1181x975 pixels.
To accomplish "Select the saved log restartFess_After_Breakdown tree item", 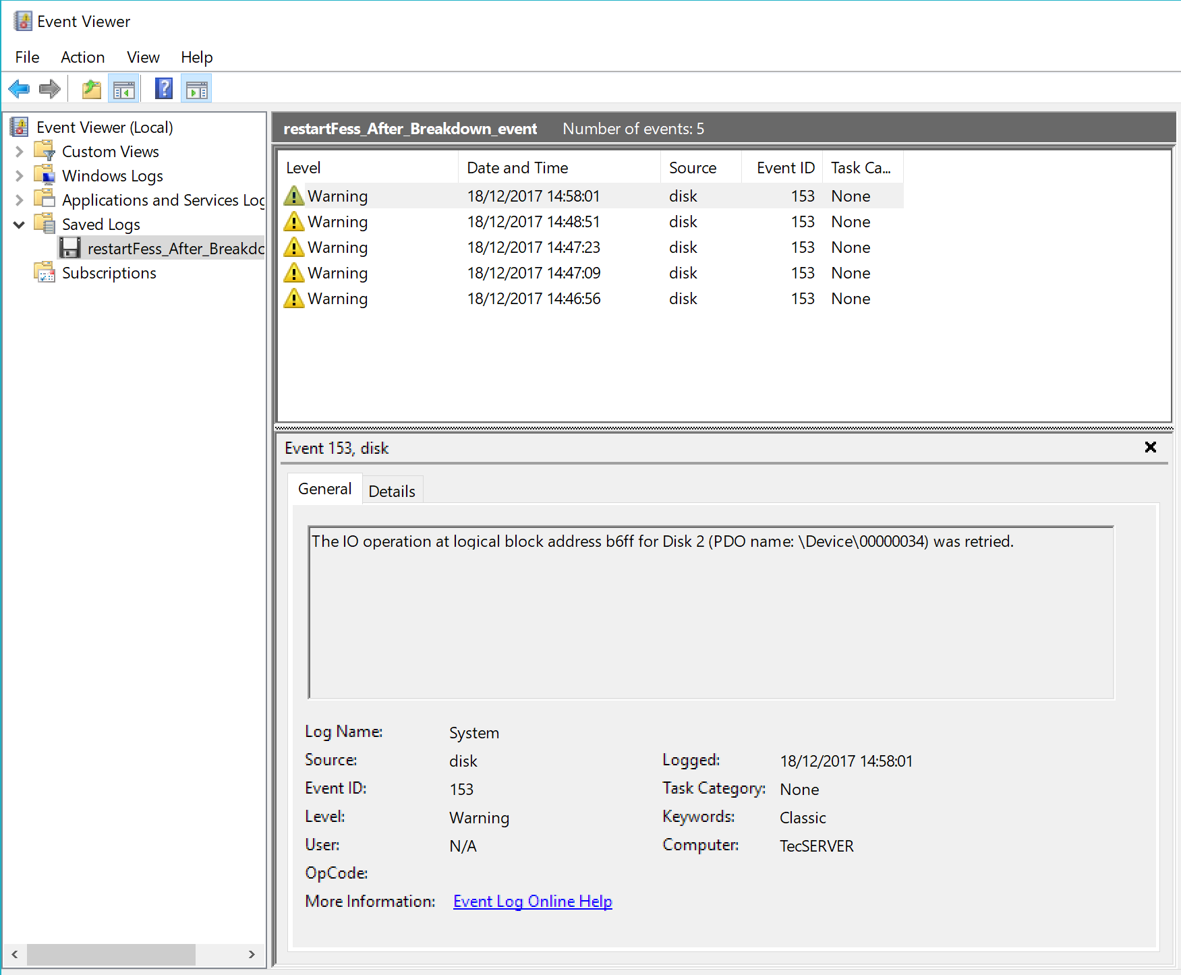I will (175, 249).
